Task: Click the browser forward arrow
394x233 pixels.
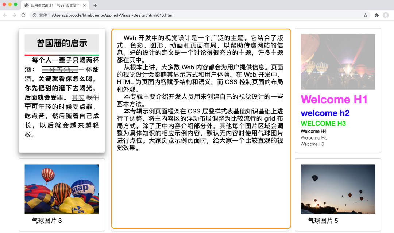Action: [14, 15]
